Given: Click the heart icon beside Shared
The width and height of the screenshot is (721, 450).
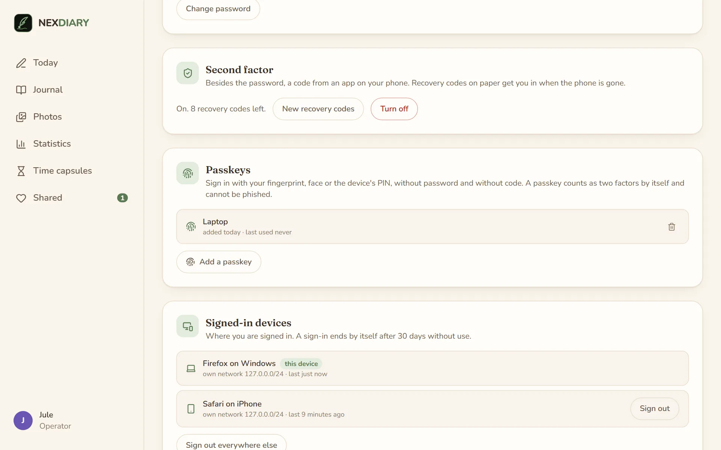Looking at the screenshot, I should point(21,198).
